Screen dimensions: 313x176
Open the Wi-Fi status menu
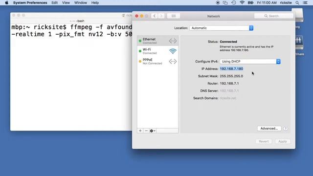point(242,3)
